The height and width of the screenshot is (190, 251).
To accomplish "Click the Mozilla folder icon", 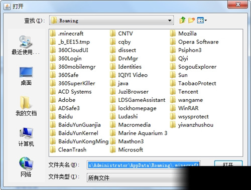I will [173, 34].
